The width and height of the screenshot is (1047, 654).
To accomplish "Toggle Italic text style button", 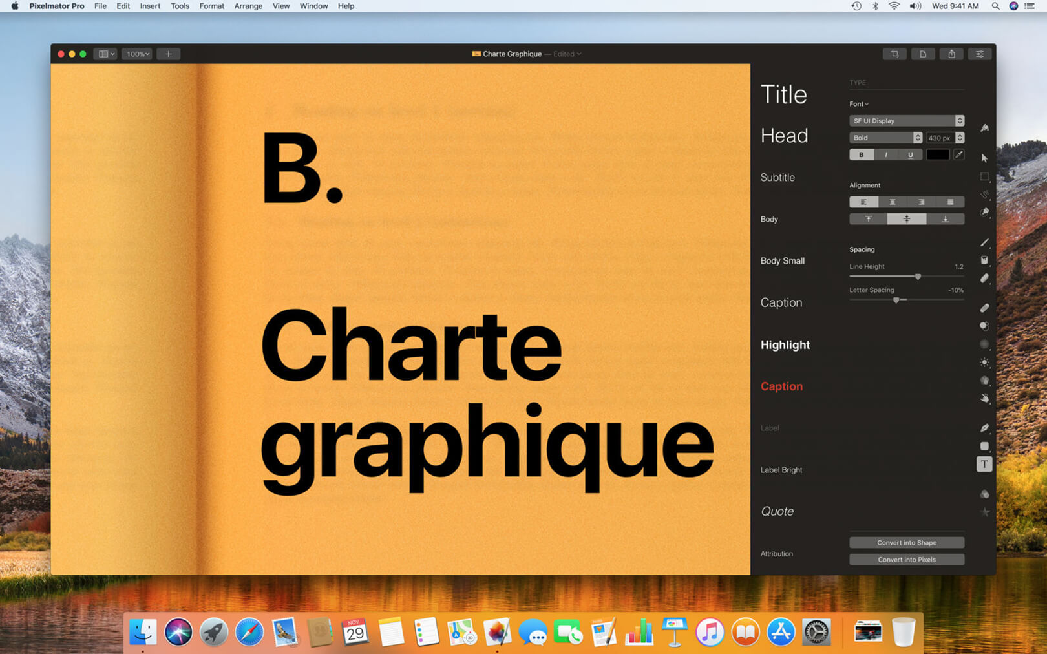I will point(886,154).
